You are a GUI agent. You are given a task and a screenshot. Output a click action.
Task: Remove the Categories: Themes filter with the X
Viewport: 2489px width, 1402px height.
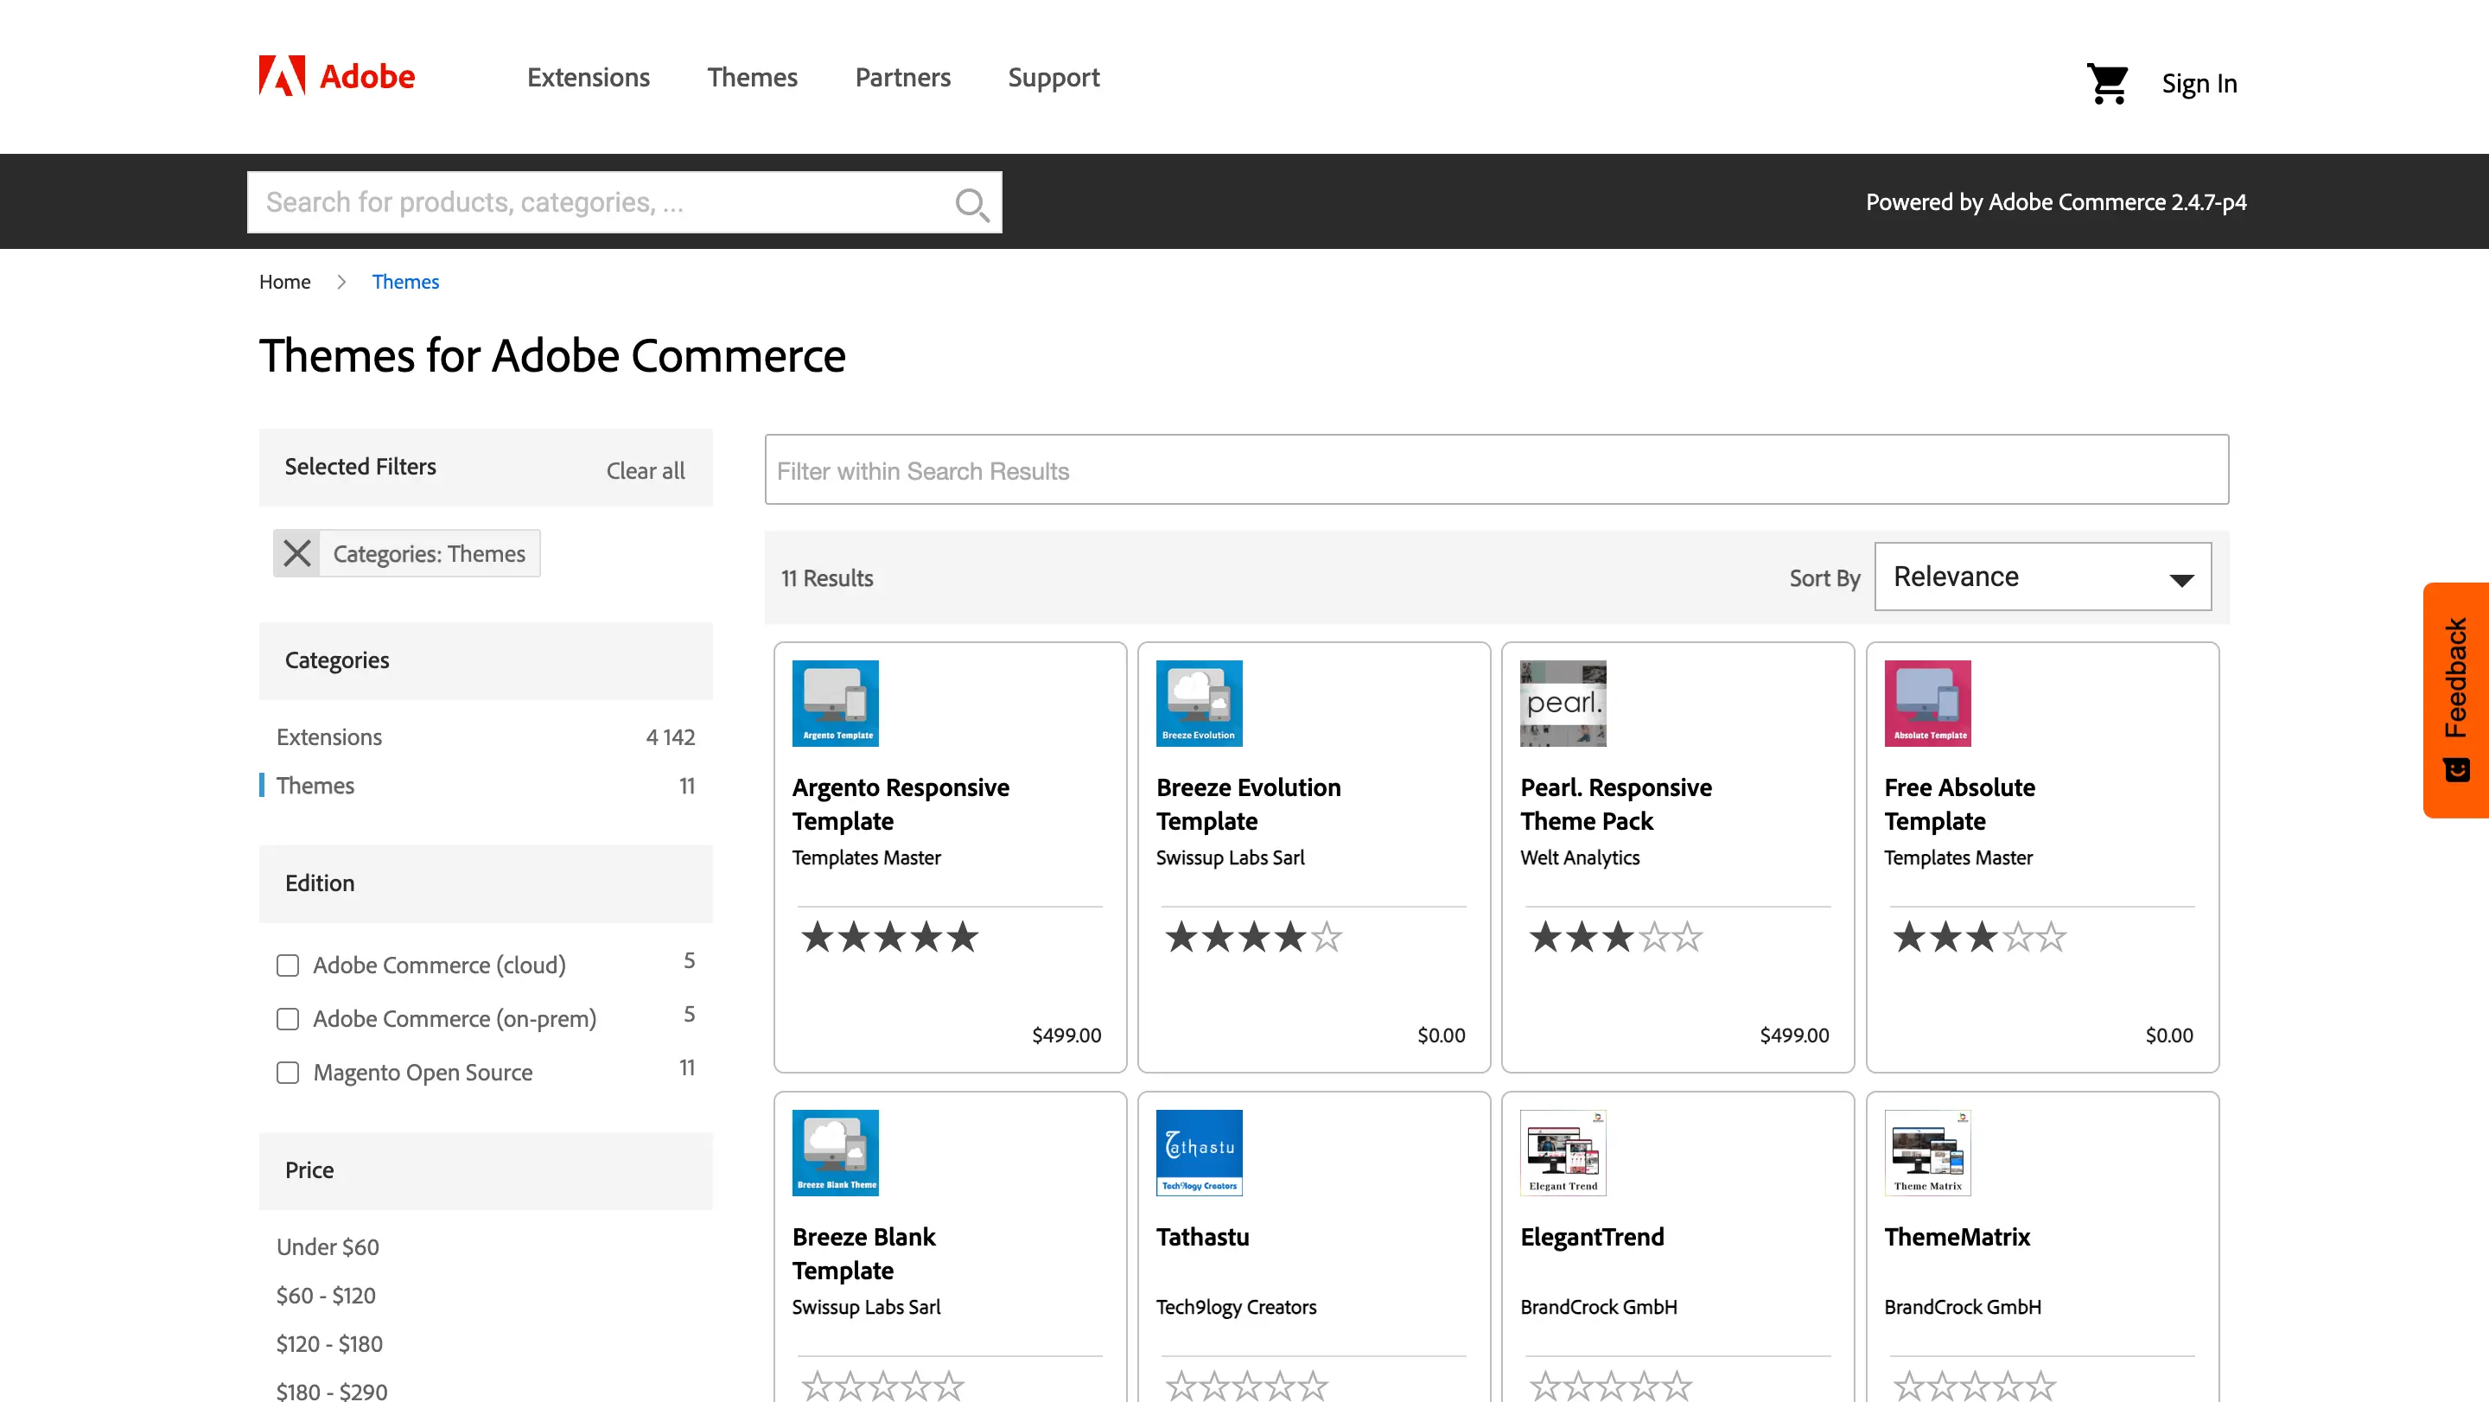296,552
